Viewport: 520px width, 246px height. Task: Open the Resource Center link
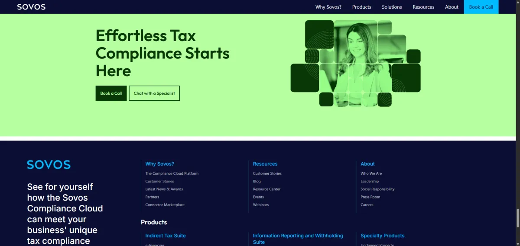pos(266,189)
